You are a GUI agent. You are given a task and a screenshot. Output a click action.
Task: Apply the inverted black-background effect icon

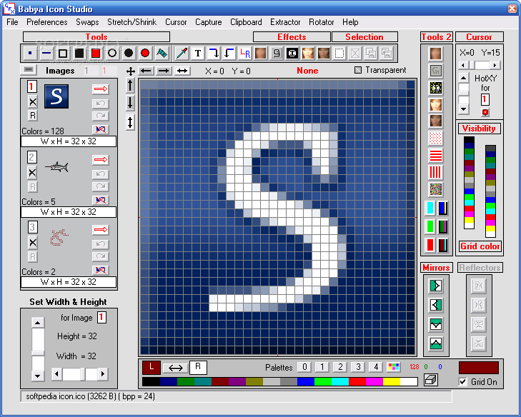(x=292, y=53)
